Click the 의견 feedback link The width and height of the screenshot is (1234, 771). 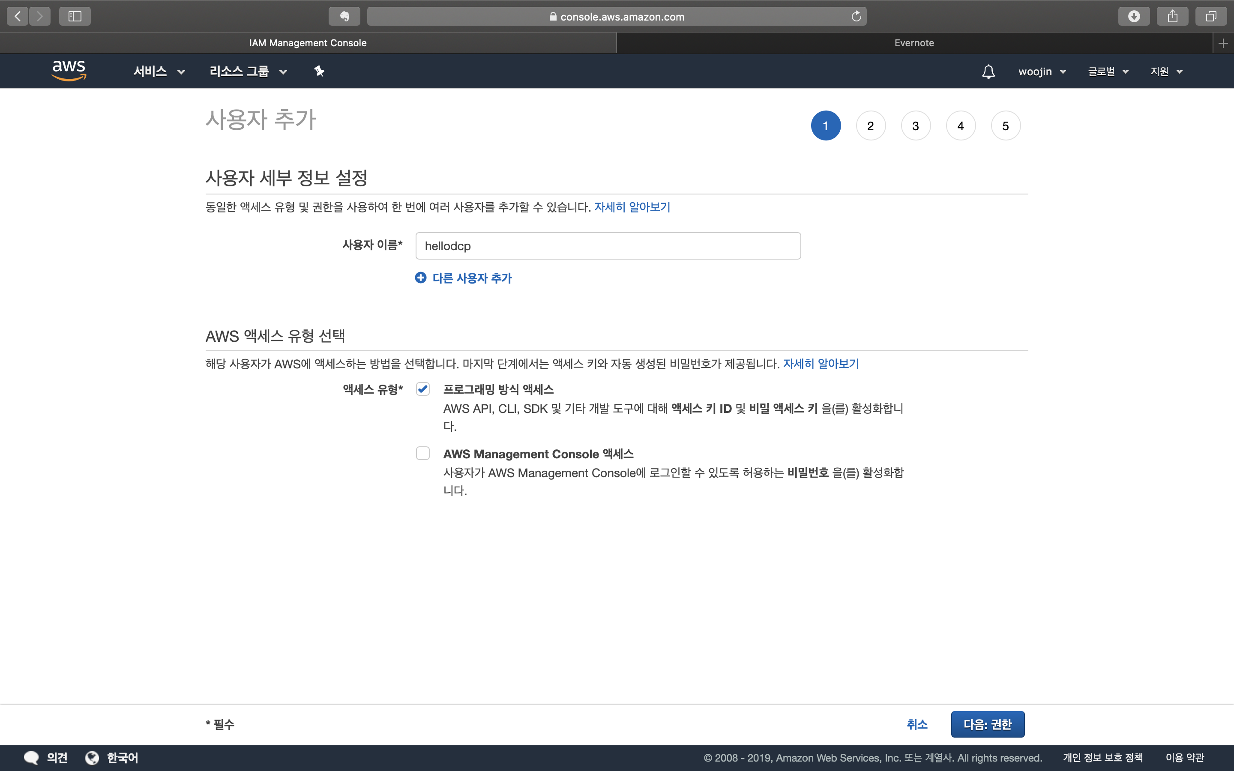[57, 758]
